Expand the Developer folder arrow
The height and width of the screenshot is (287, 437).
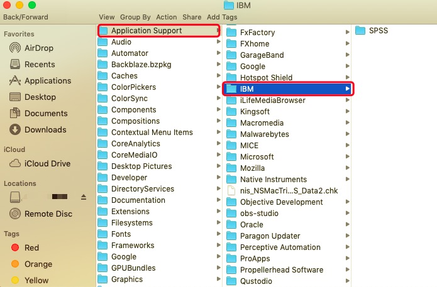pos(219,177)
